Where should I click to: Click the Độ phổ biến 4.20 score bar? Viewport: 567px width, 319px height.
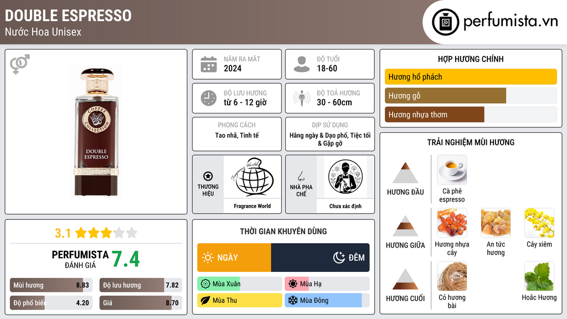(x=51, y=303)
